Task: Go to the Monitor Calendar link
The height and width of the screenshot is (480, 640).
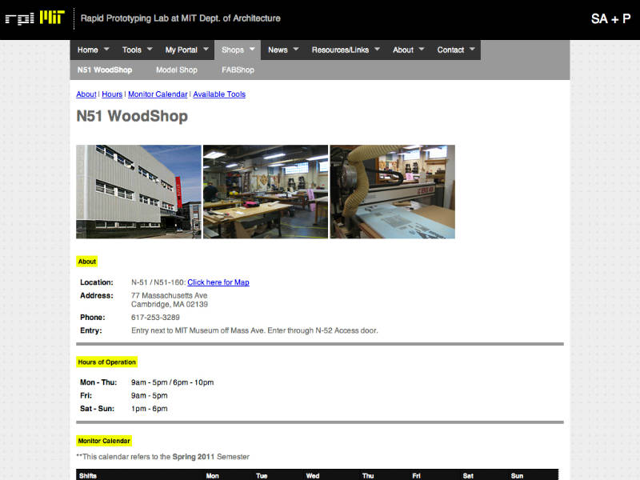Action: 158,94
